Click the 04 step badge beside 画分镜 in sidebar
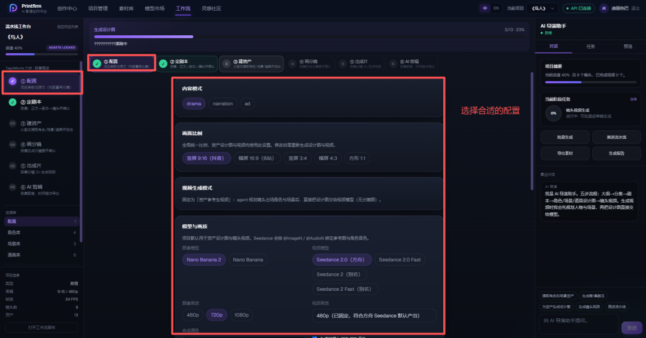Image resolution: width=646 pixels, height=338 pixels. click(x=13, y=145)
